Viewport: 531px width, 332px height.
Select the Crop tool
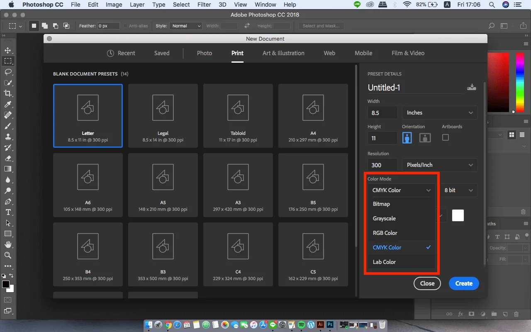pyautogui.click(x=7, y=93)
